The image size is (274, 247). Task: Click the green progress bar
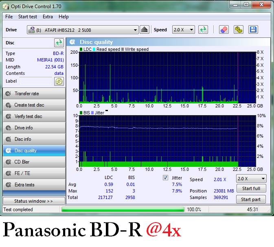pyautogui.click(x=123, y=209)
